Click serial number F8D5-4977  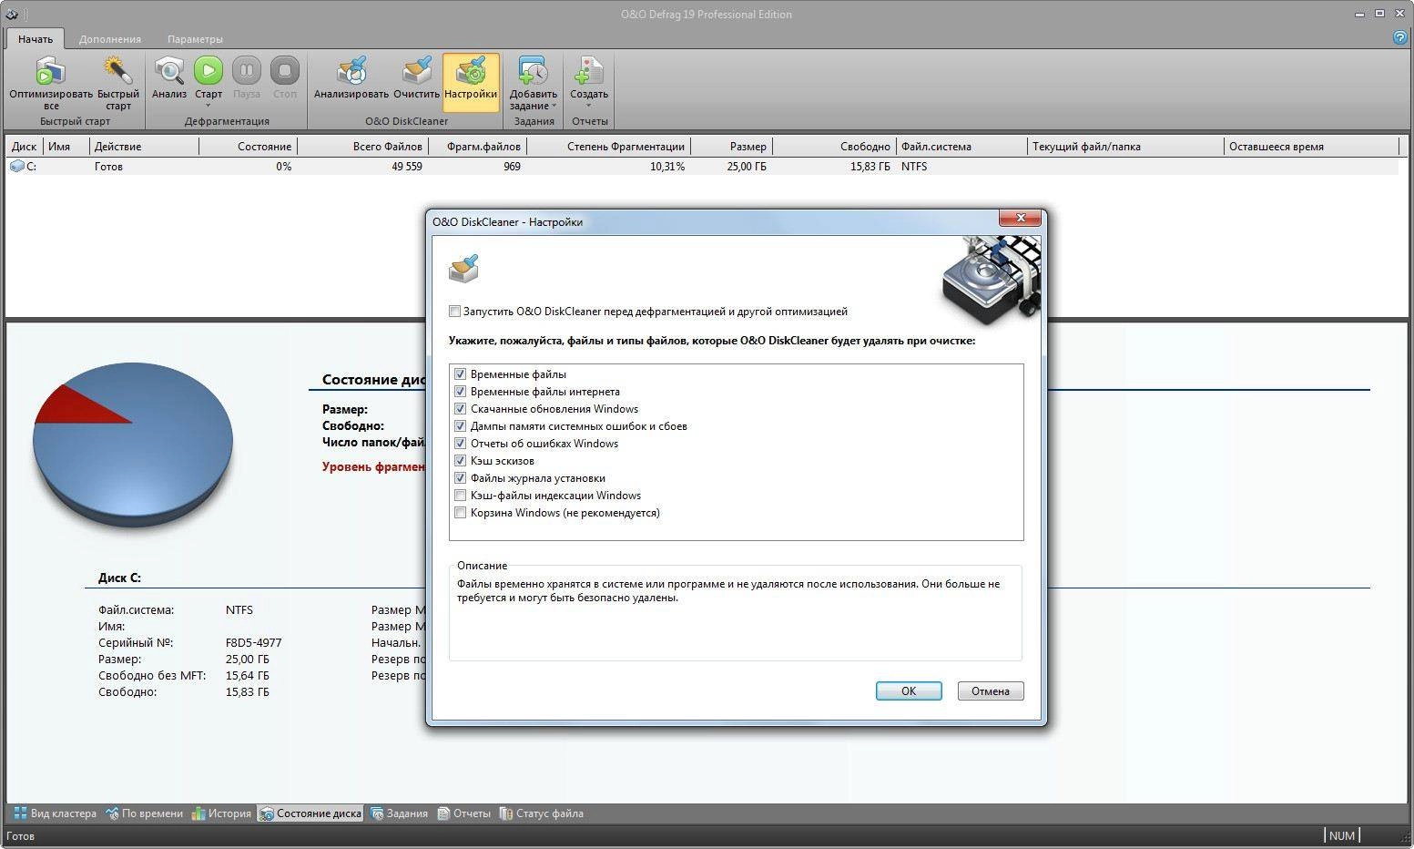[x=254, y=643]
